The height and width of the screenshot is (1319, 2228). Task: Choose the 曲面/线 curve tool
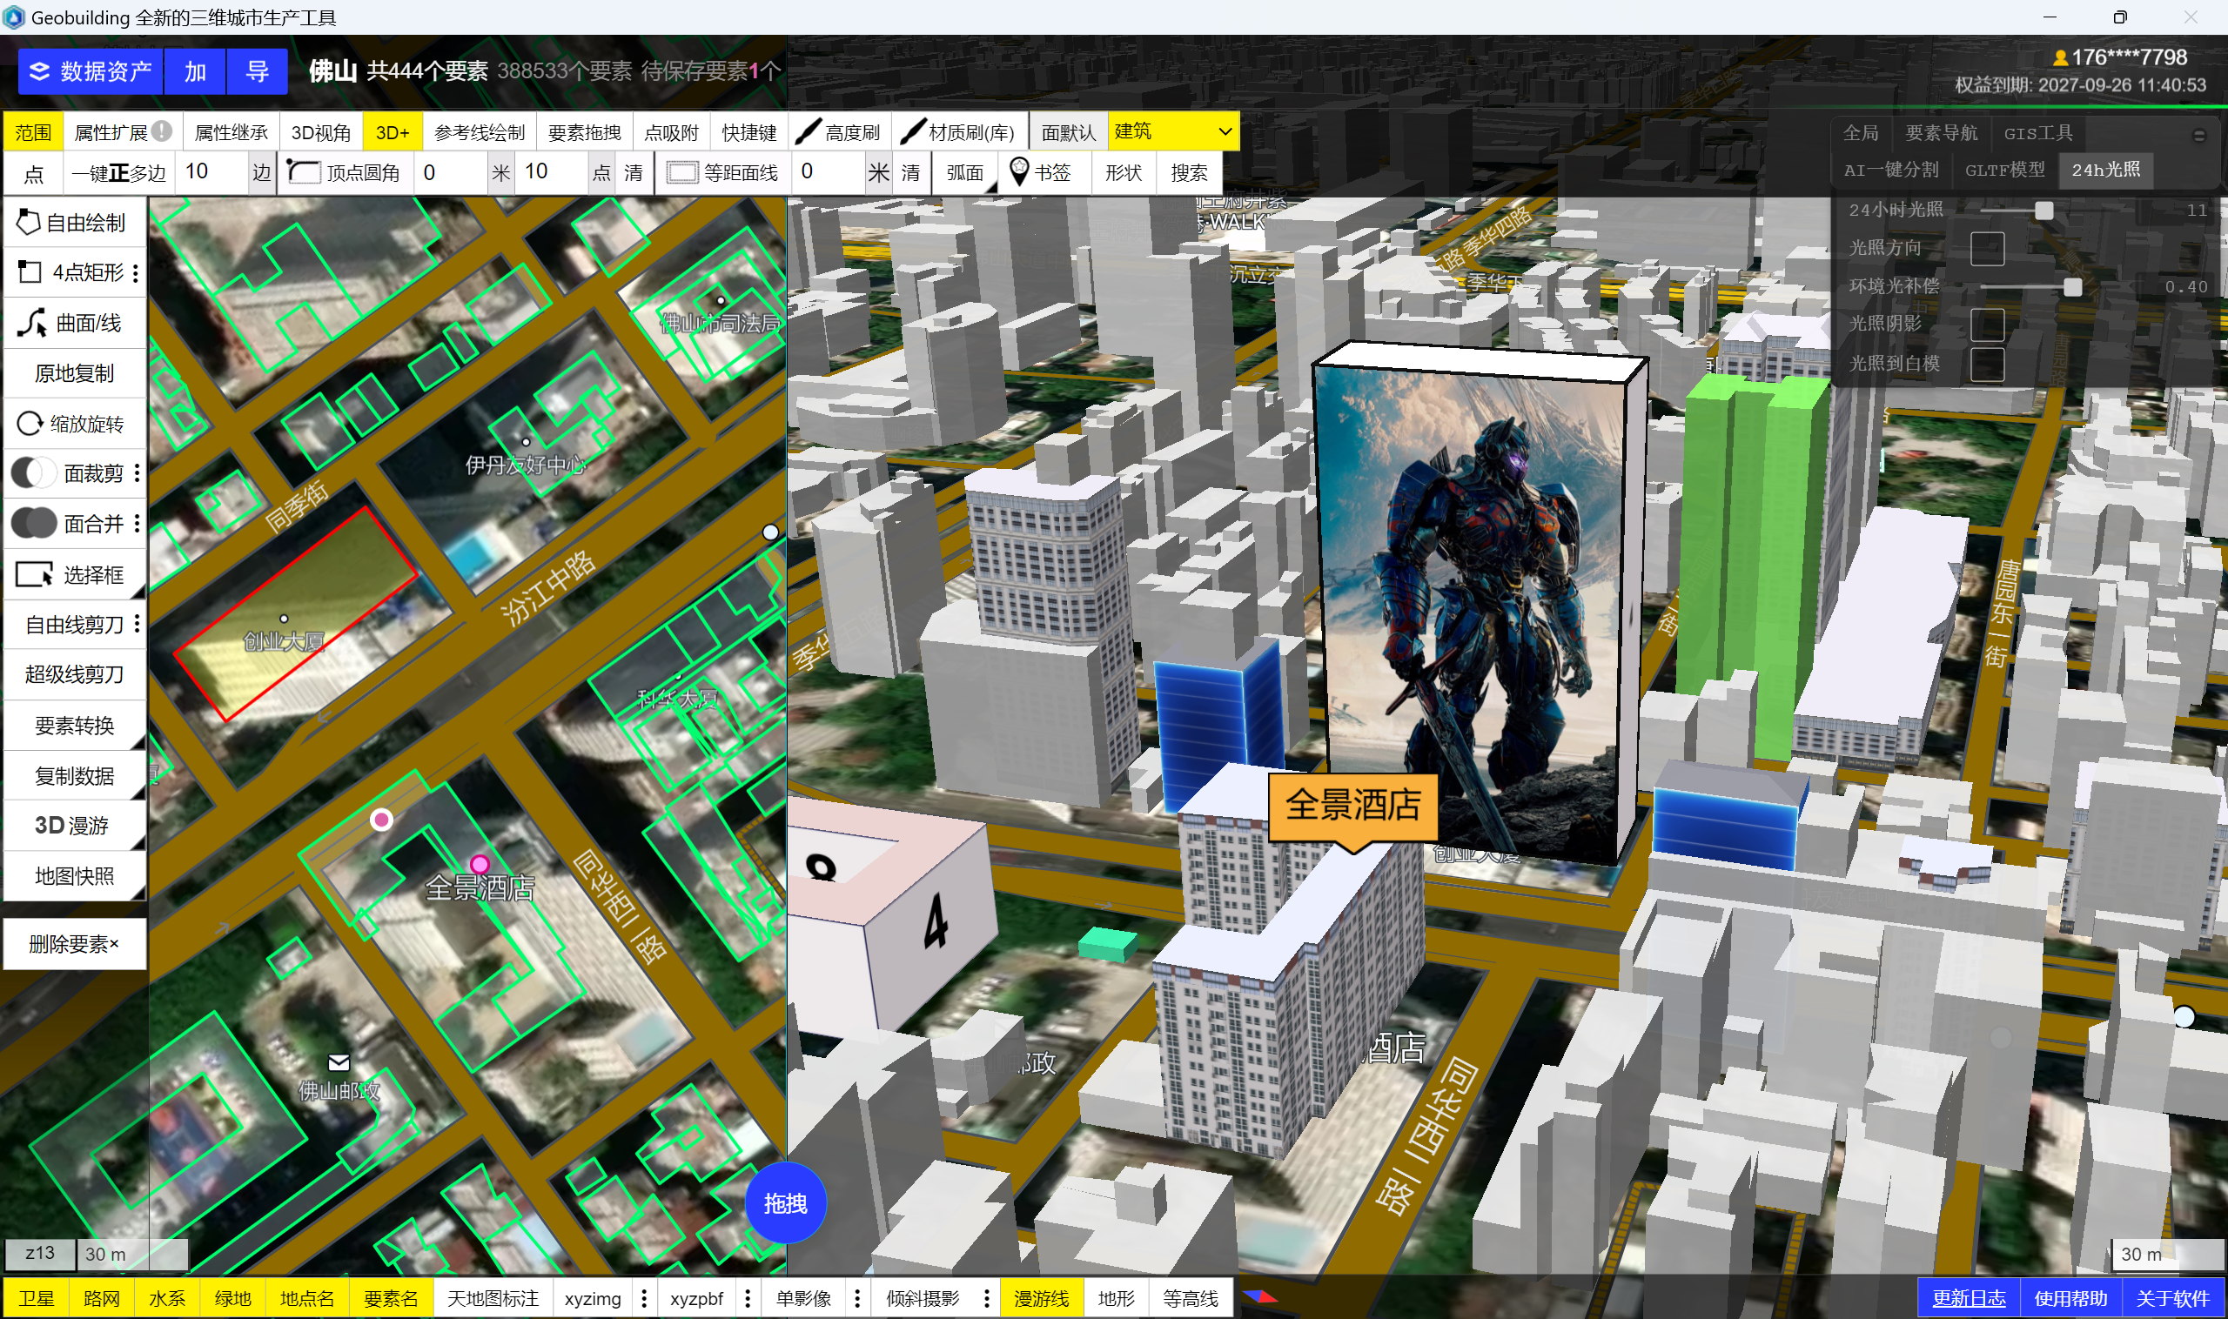click(x=74, y=323)
